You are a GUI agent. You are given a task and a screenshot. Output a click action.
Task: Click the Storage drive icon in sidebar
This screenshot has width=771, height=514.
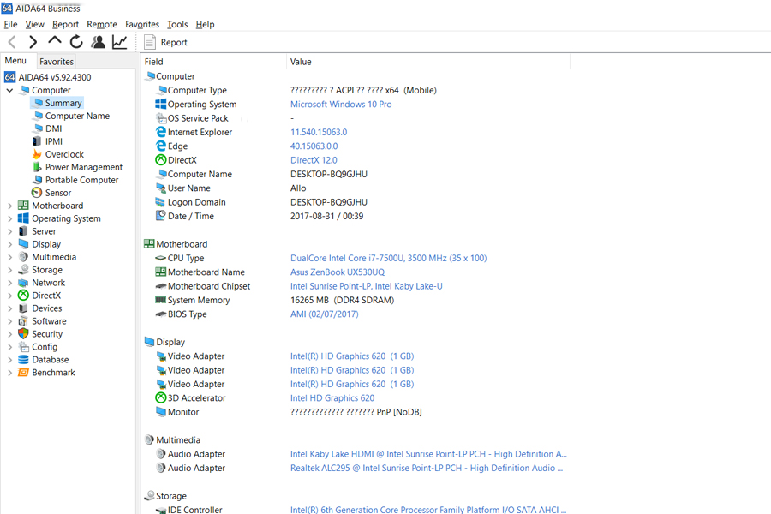23,270
